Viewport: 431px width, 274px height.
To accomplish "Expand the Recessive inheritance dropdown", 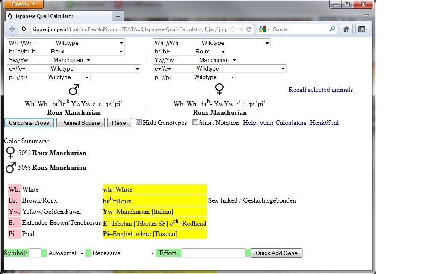I will click(x=123, y=253).
